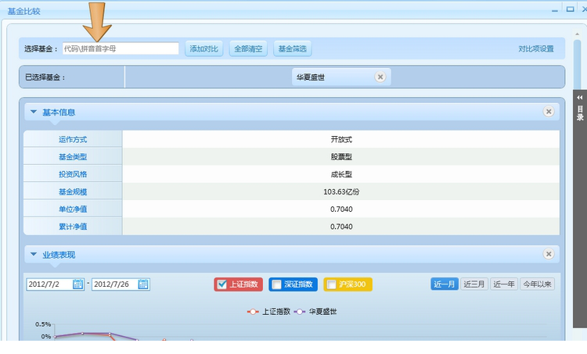Toggle 华夏盛世 series in chart legend
The height and width of the screenshot is (354, 587).
coord(315,311)
